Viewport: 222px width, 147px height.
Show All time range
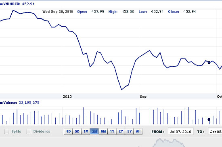point(138,131)
